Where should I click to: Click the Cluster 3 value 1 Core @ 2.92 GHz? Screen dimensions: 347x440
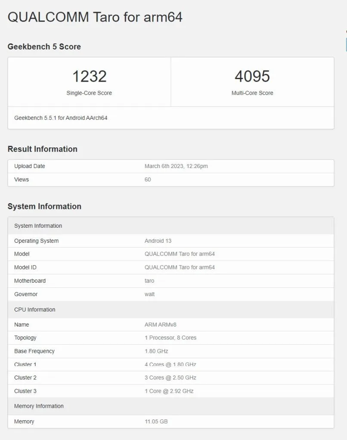tap(169, 391)
